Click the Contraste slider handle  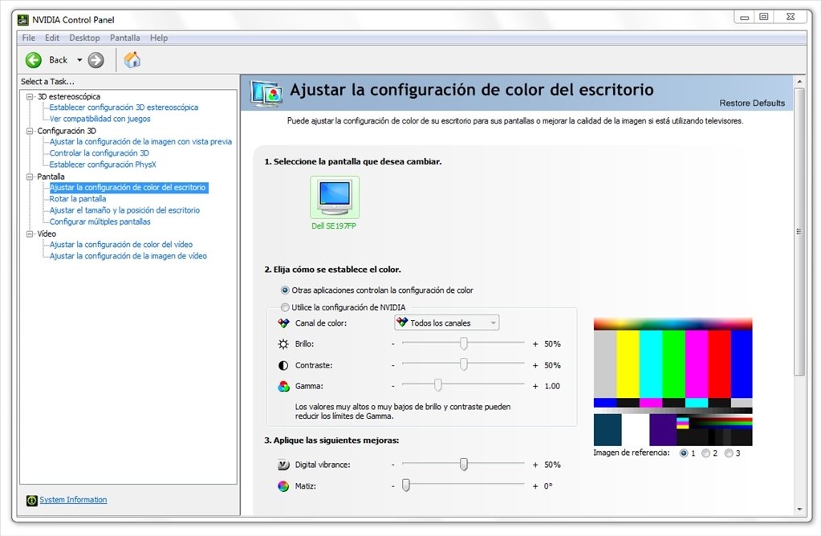[463, 364]
